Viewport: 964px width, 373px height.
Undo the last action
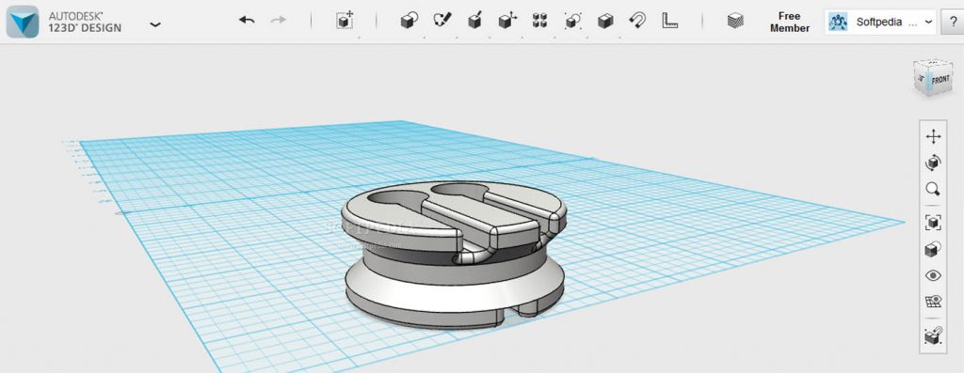[247, 21]
